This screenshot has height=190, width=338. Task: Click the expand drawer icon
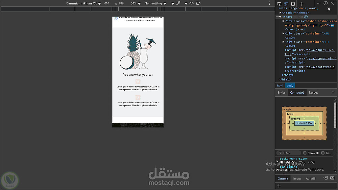[x=332, y=178]
